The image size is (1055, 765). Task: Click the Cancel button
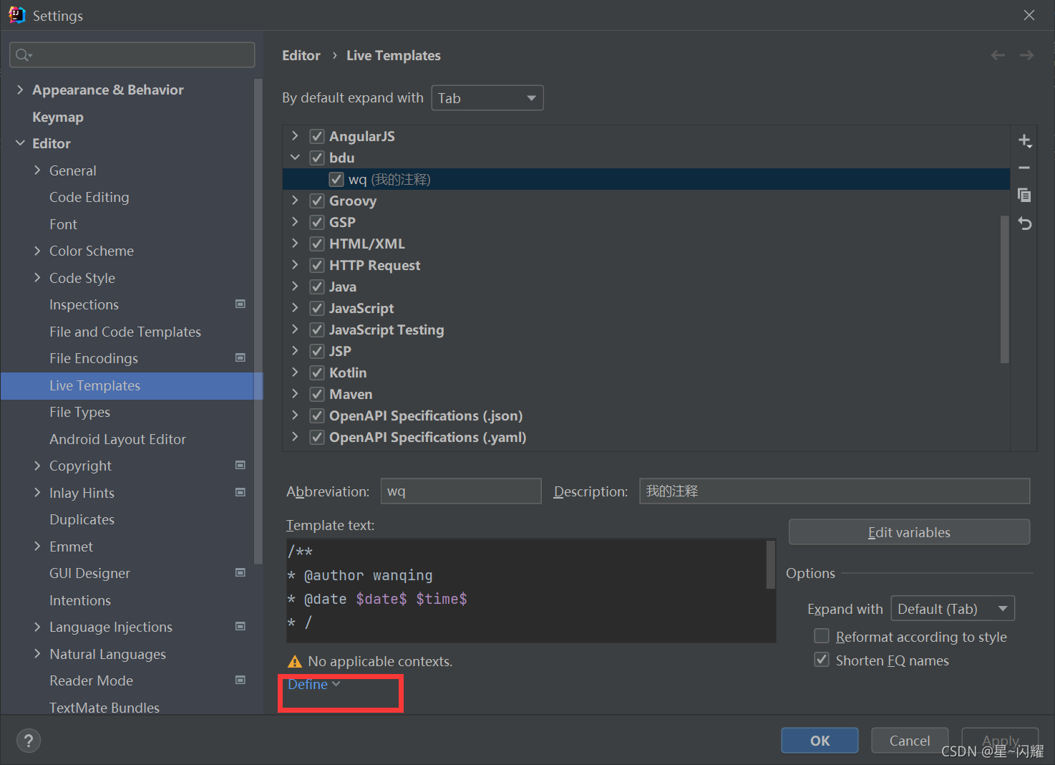(910, 741)
